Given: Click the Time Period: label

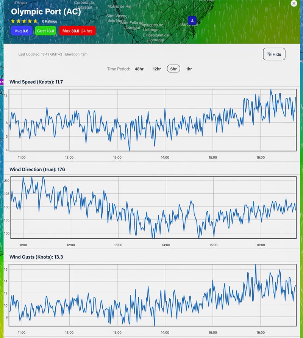Looking at the screenshot, I should (x=119, y=69).
